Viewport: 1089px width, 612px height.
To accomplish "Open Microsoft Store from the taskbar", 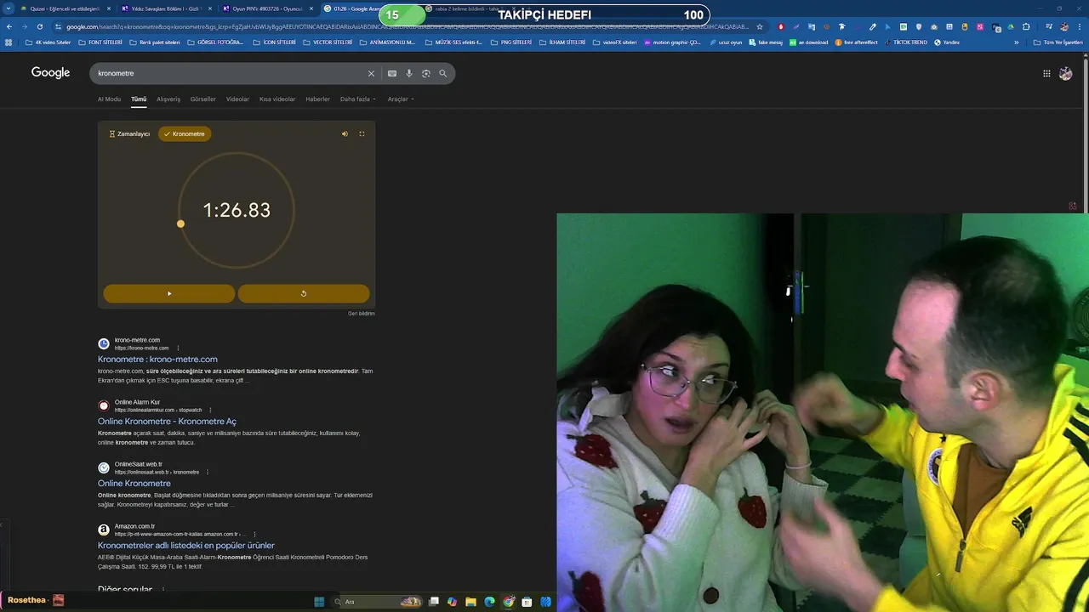I will tap(527, 602).
